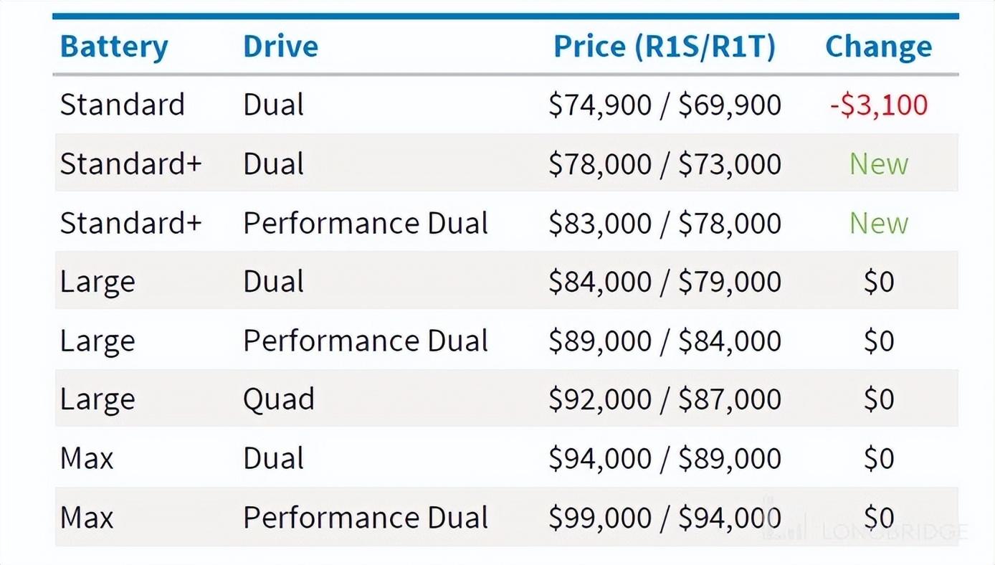This screenshot has height=565, width=995.
Task: Click the $84,000 / $79,000 price
Action: click(x=665, y=282)
